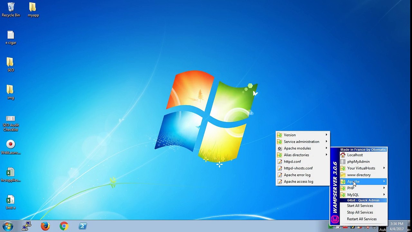The image size is (412, 232).
Task: Expand the Alias directories submenu
Action: pyautogui.click(x=303, y=155)
